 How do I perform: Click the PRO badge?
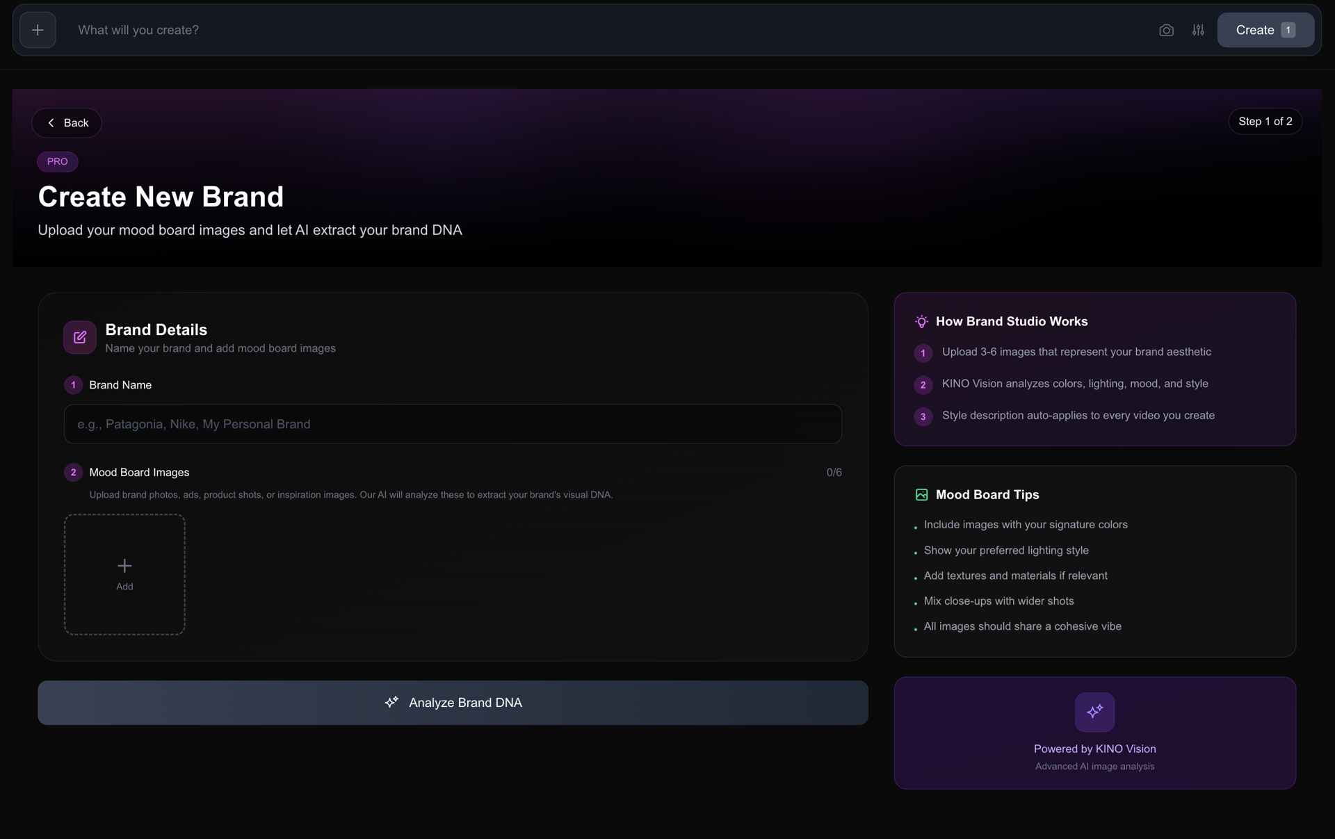57,161
